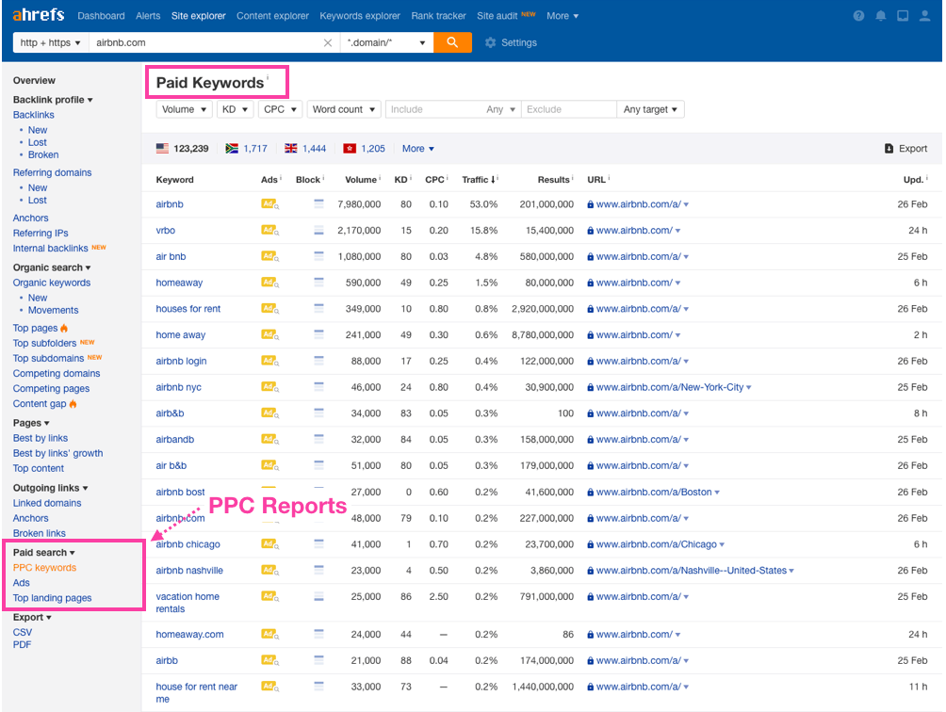This screenshot has height=712, width=946.
Task: Open www.airbnb.com/a/Boston URL
Action: pos(654,492)
